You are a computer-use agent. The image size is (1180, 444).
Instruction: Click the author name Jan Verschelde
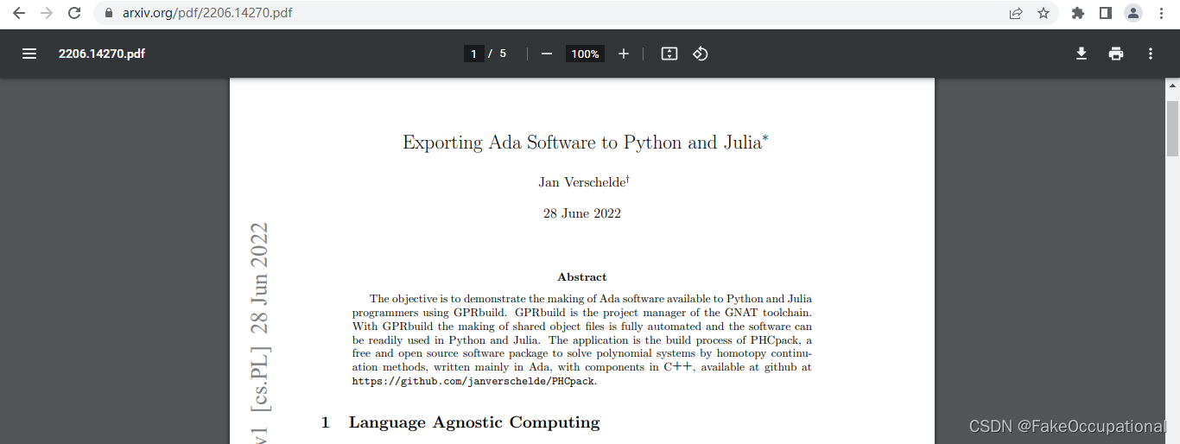pos(584,181)
